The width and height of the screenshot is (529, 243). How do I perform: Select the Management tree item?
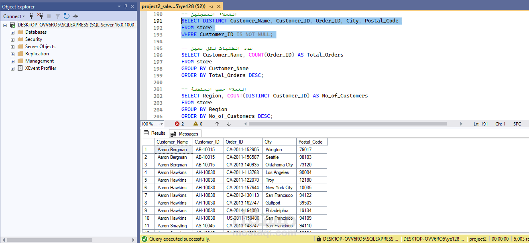39,61
